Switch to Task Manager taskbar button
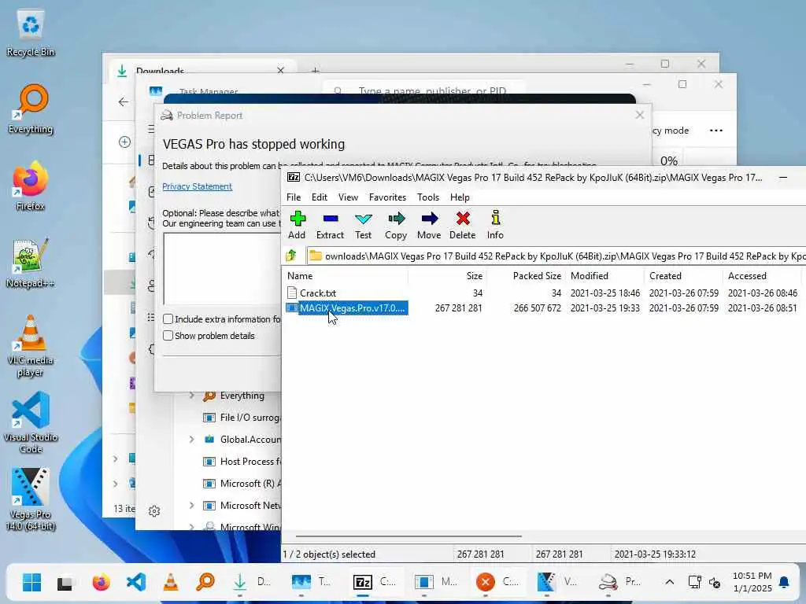Image resolution: width=806 pixels, height=604 pixels. click(312, 582)
